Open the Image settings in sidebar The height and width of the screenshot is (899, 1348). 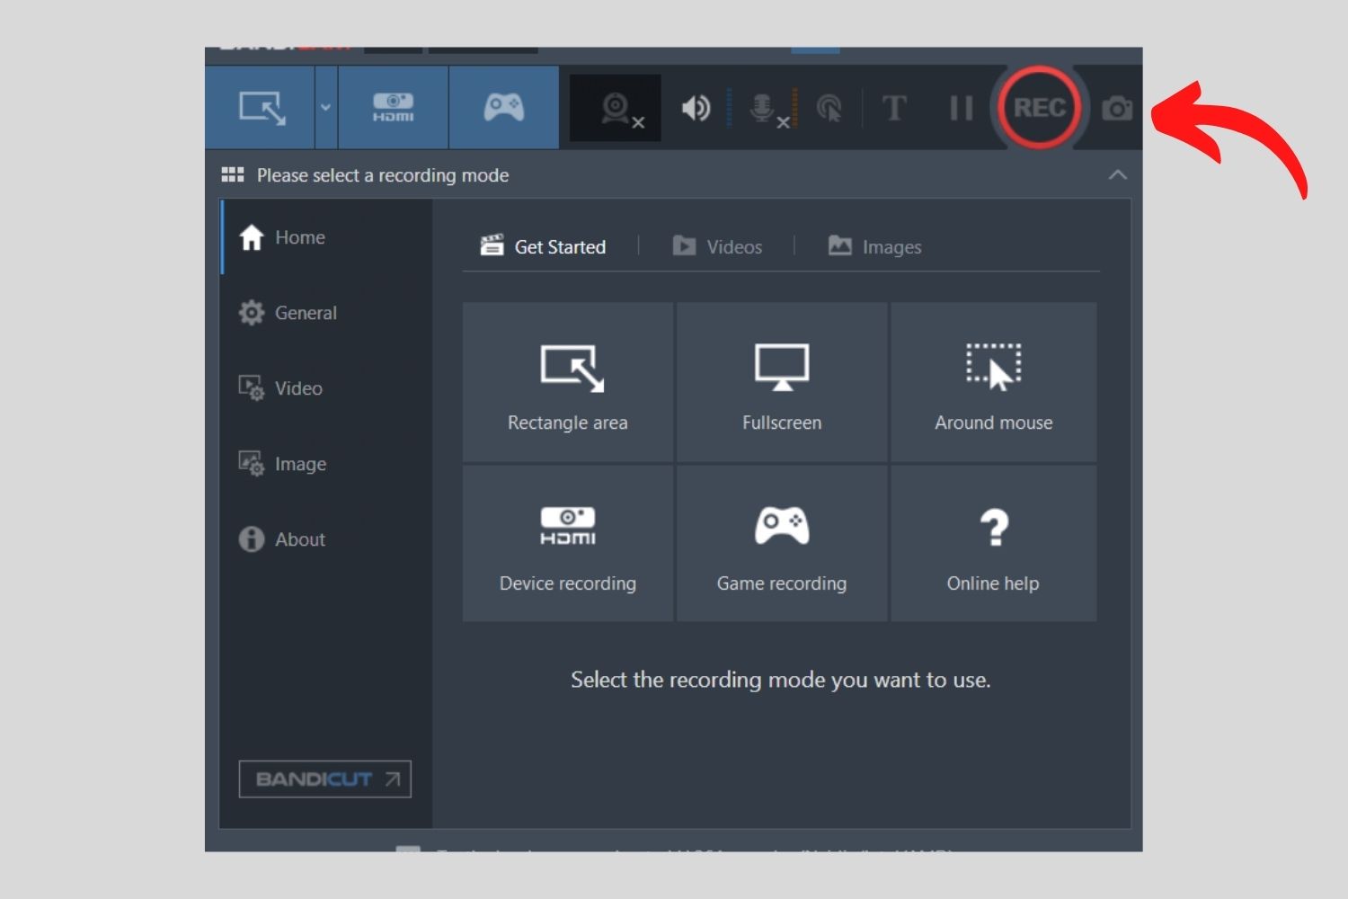(326, 464)
